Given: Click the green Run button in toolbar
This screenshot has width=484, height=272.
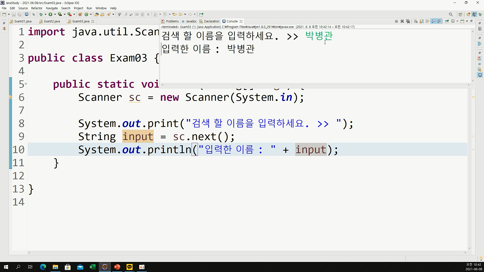Looking at the screenshot, I should click(x=50, y=14).
